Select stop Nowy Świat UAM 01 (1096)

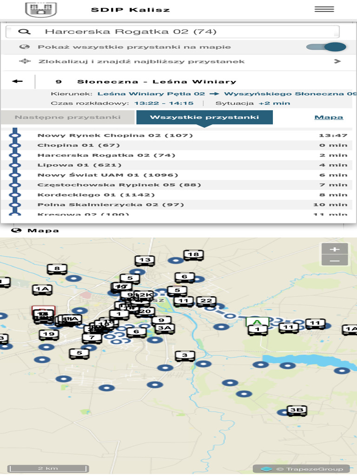[x=108, y=175]
